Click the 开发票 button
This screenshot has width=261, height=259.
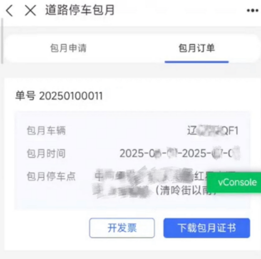122,228
